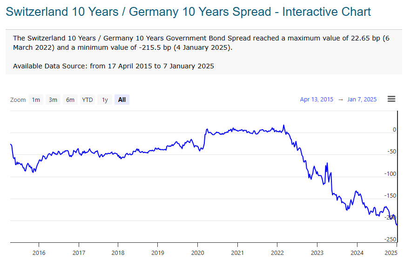This screenshot has width=411, height=260.
Task: Click the 2022 x-axis label
Action: click(x=277, y=252)
